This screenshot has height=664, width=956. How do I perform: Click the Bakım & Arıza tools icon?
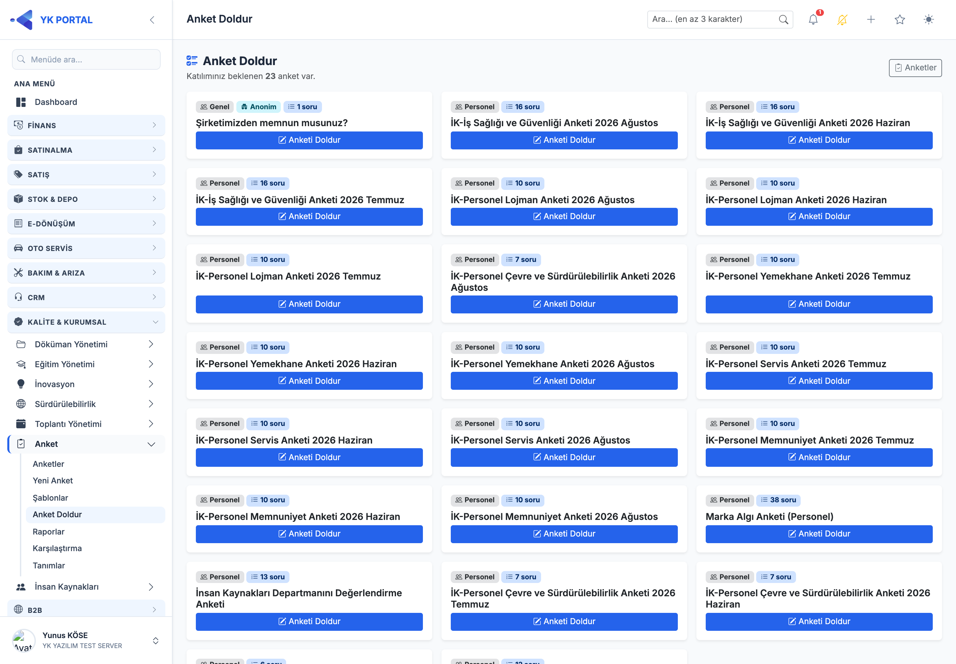[x=18, y=273]
